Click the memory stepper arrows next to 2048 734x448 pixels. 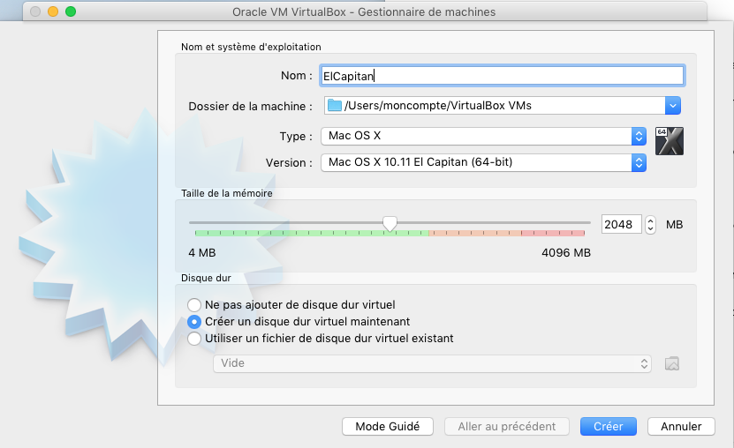tap(650, 225)
